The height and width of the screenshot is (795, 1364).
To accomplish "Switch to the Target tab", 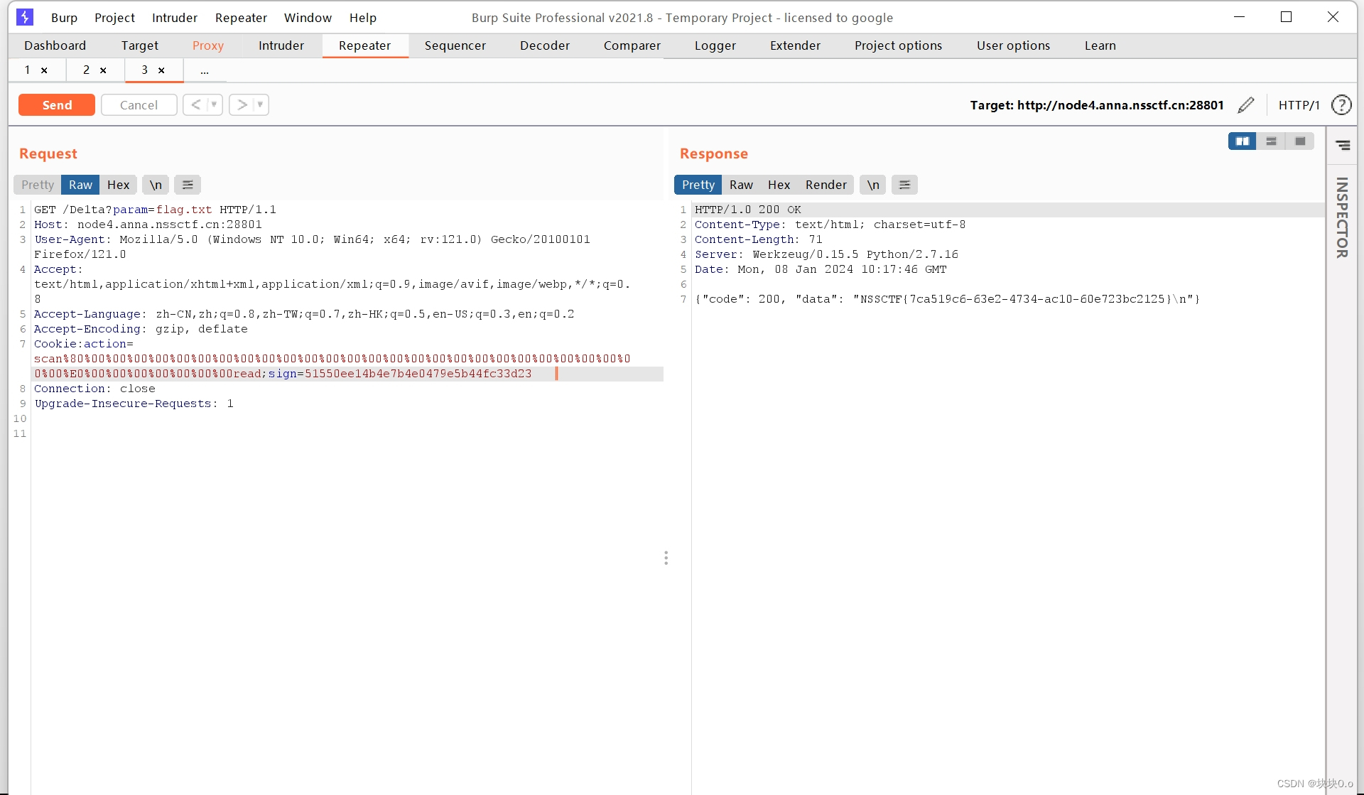I will click(140, 45).
